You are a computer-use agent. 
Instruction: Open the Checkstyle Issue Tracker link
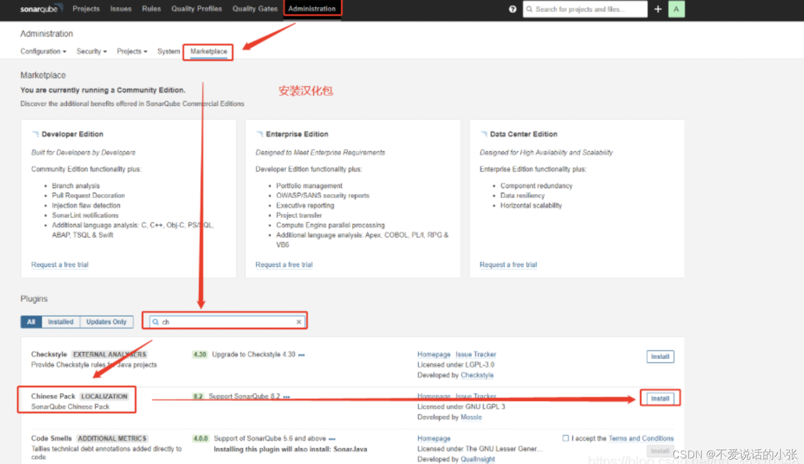coord(476,354)
